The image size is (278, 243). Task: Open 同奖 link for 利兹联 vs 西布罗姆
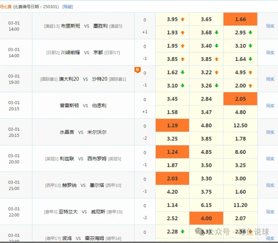[x=270, y=159]
